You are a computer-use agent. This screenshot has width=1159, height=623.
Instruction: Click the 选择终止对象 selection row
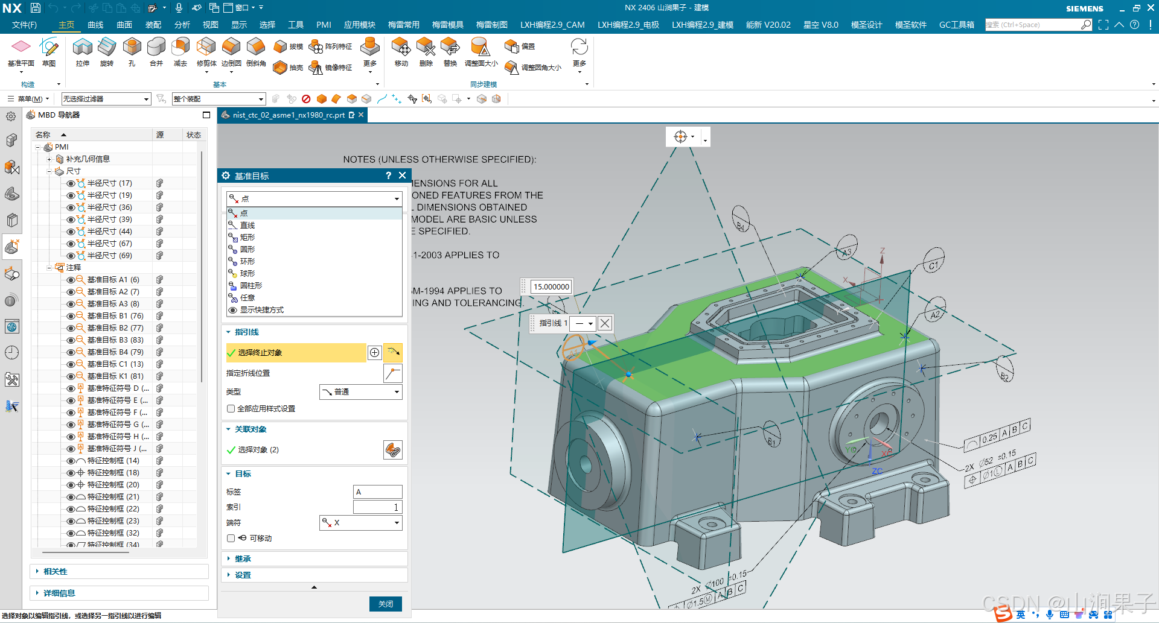coord(296,353)
